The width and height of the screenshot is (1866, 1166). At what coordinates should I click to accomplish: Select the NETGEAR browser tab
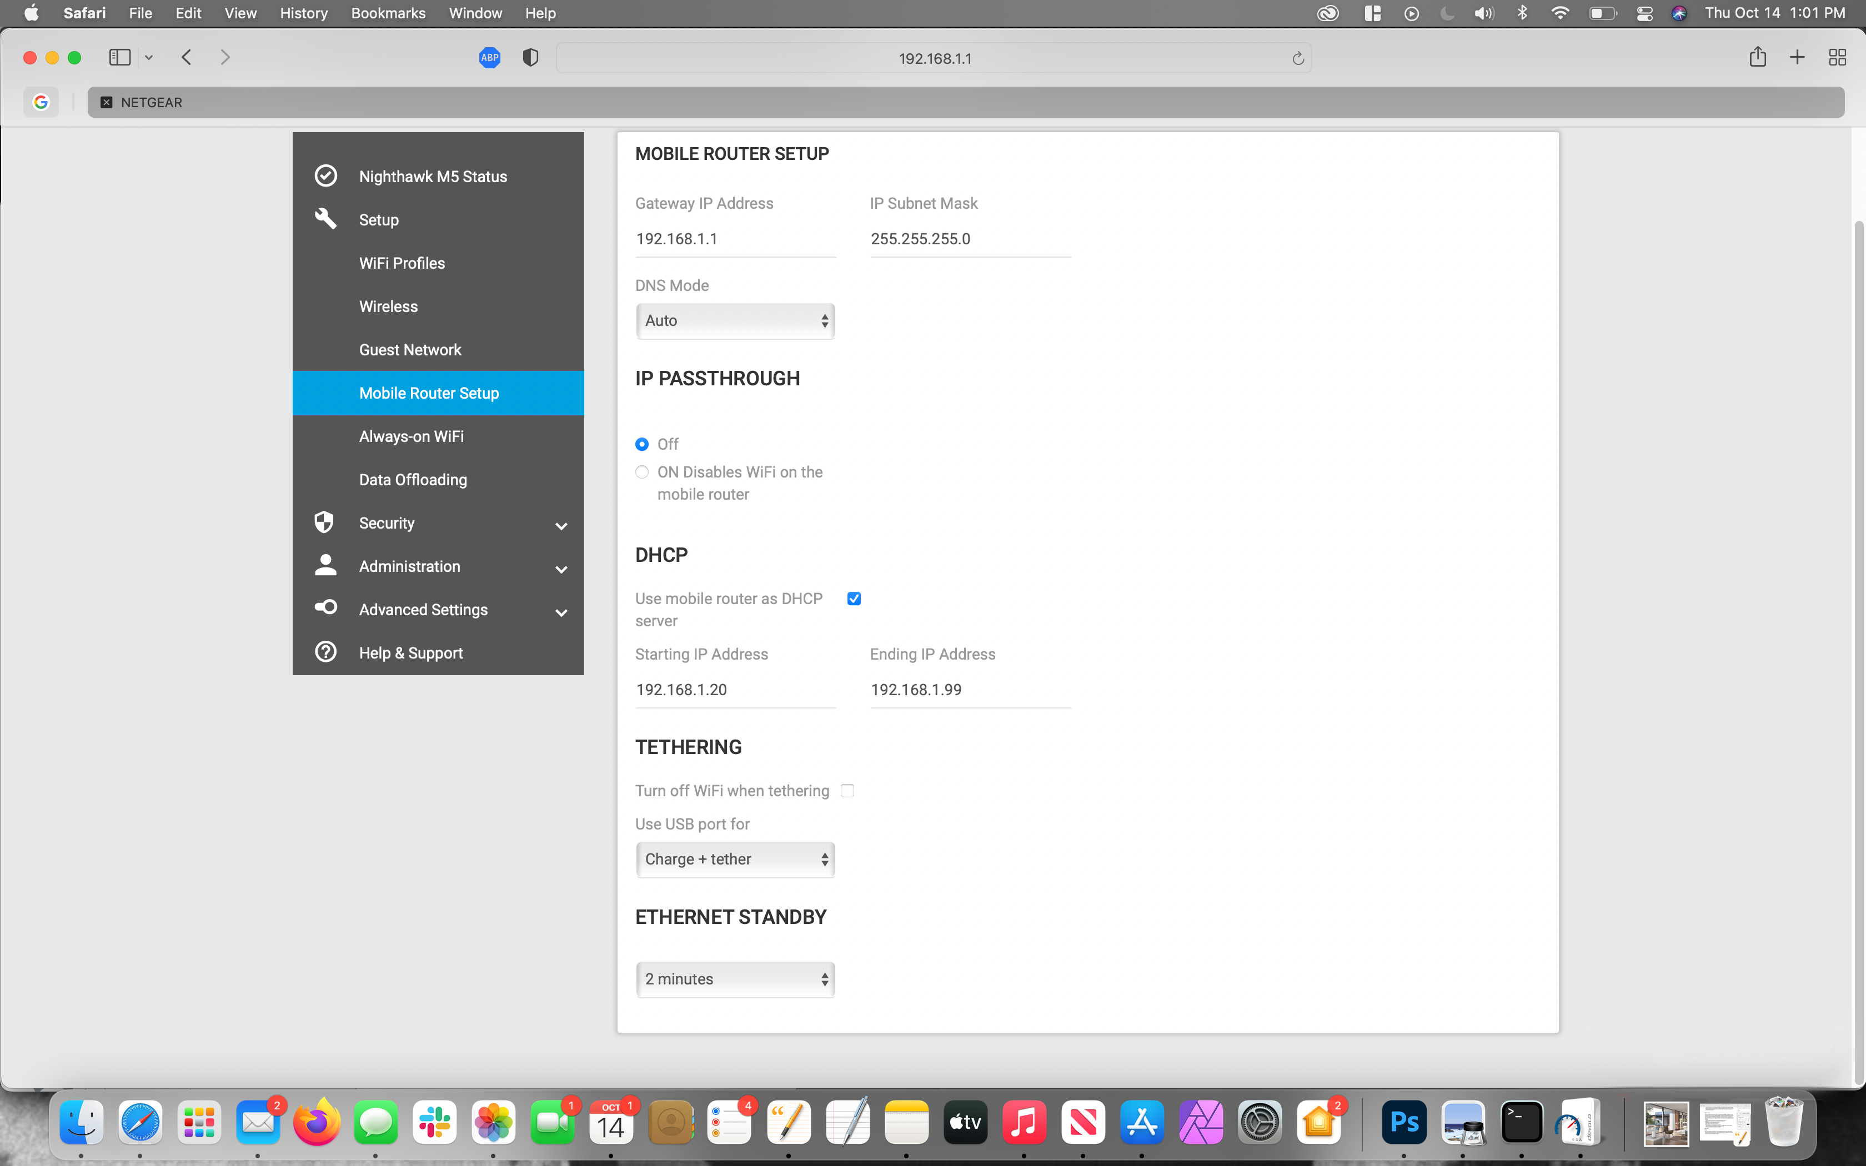(152, 103)
